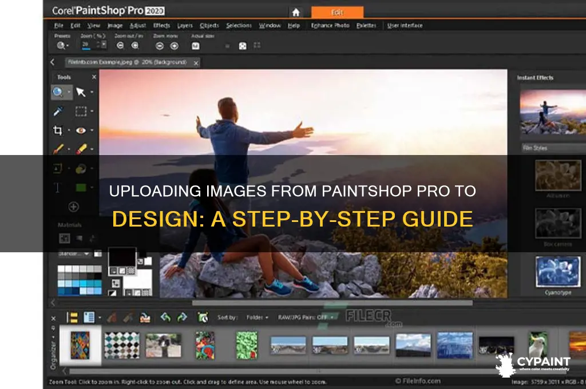Open the User Interface menu
This screenshot has width=586, height=389.
405,25
